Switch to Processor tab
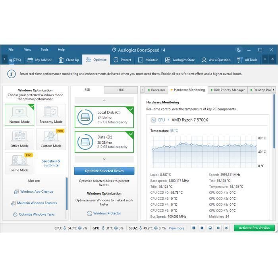 (156, 90)
